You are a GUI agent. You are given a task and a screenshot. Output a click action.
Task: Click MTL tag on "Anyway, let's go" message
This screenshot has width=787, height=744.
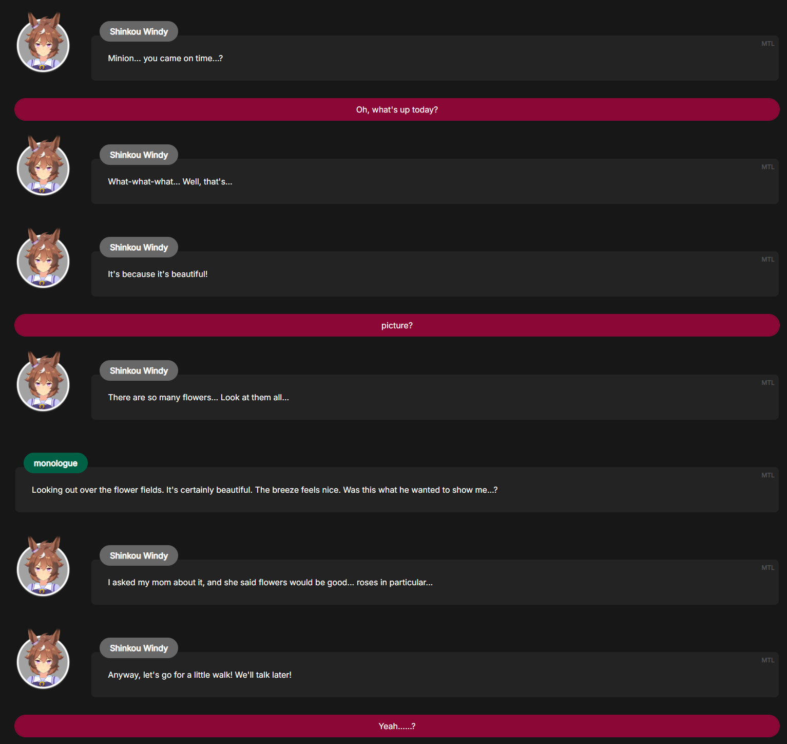click(x=767, y=660)
